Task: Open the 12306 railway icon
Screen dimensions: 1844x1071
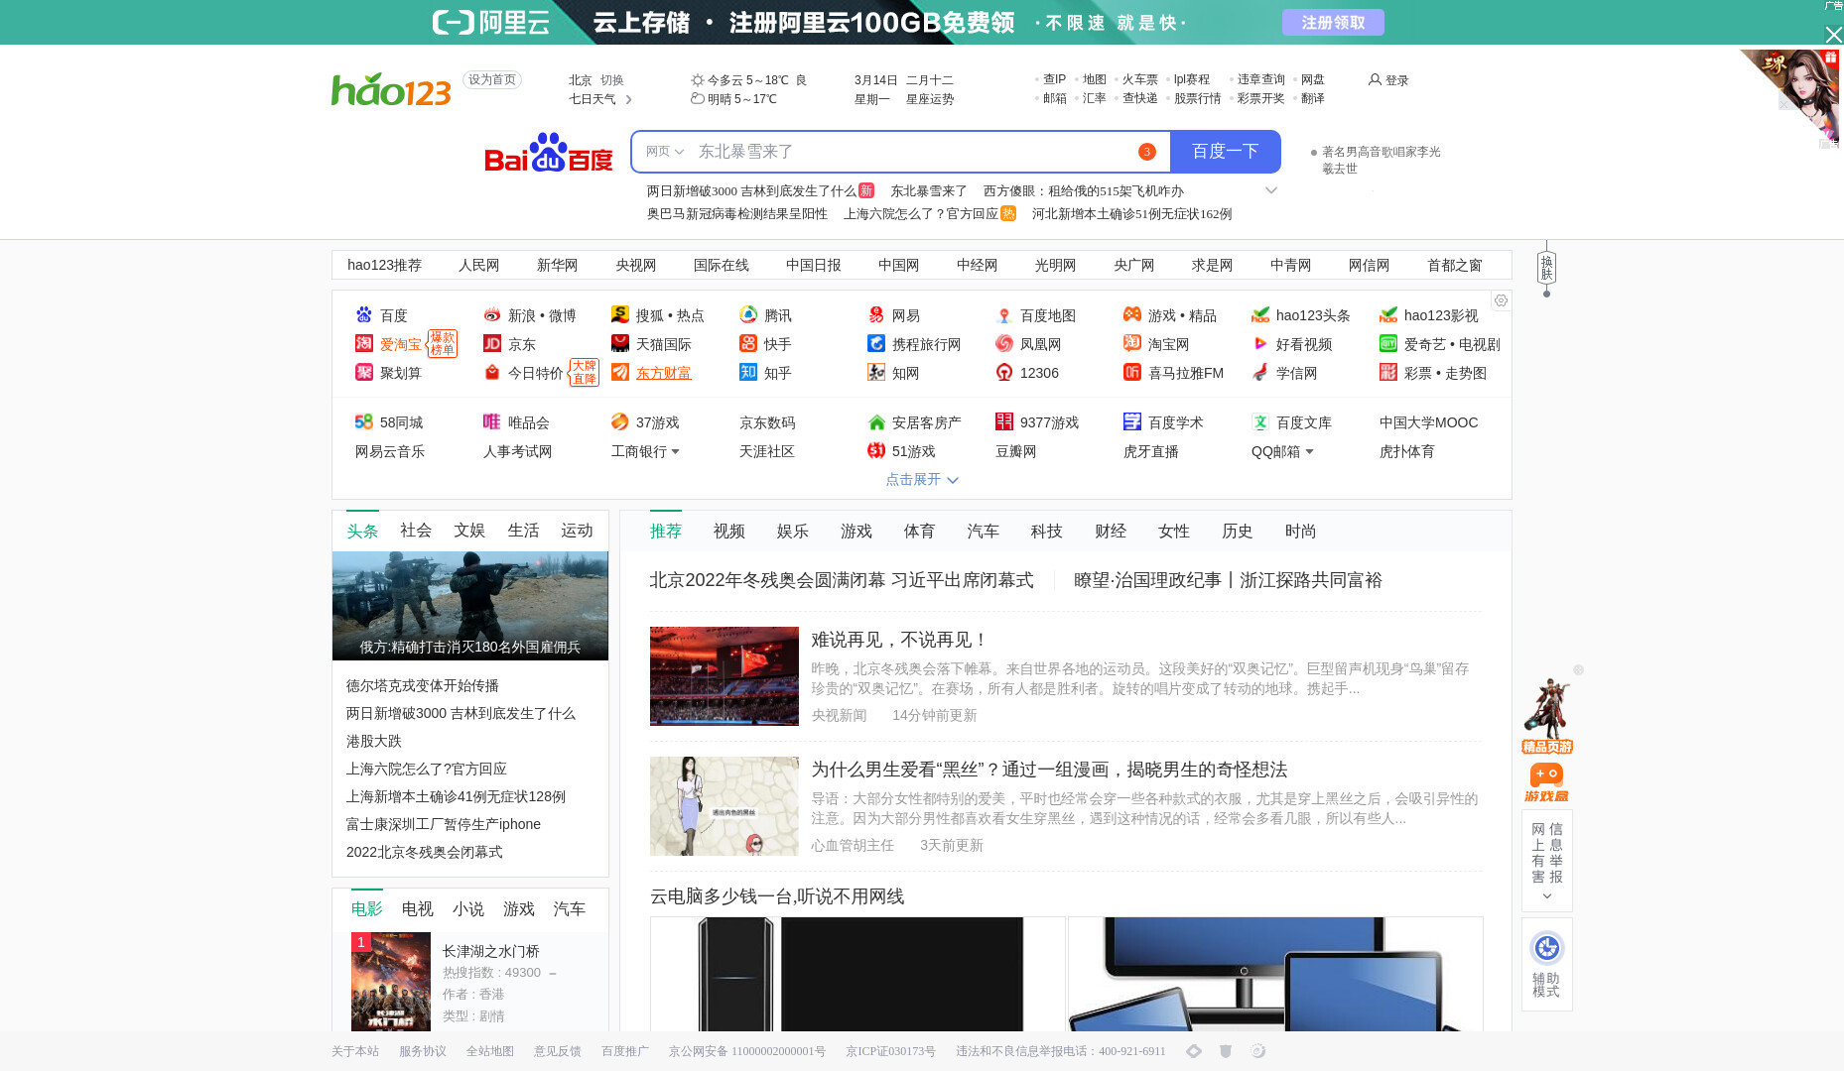Action: click(x=1004, y=373)
